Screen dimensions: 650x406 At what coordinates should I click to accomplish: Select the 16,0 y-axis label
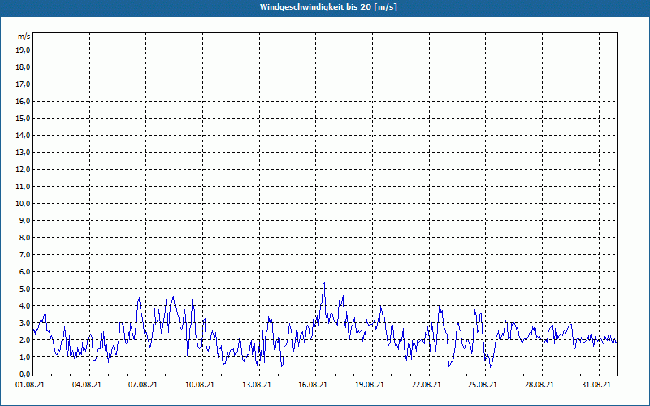pos(23,101)
